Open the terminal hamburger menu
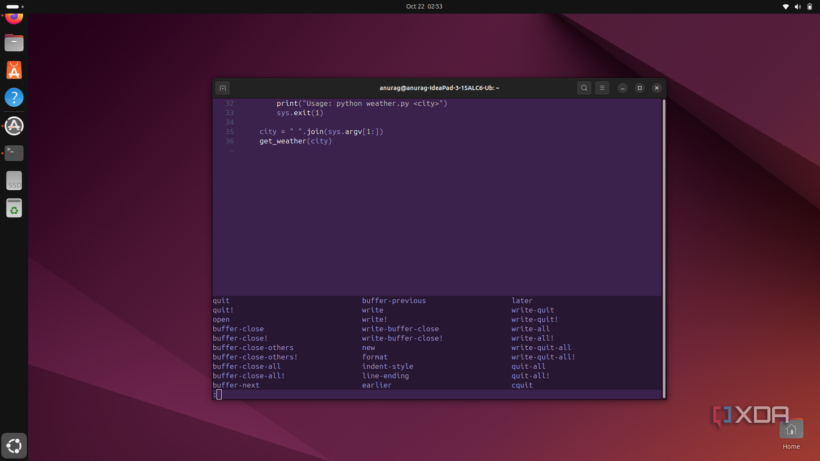The image size is (820, 461). click(602, 88)
